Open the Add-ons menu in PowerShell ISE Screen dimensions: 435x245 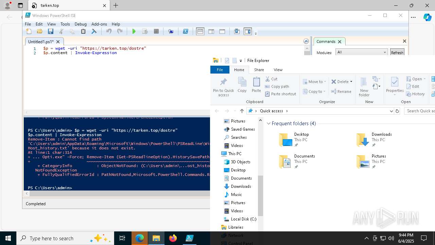99,24
